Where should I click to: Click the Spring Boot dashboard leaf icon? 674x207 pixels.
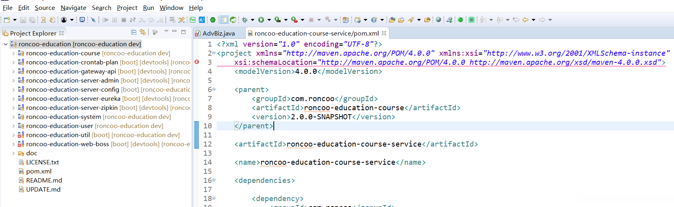tap(233, 20)
